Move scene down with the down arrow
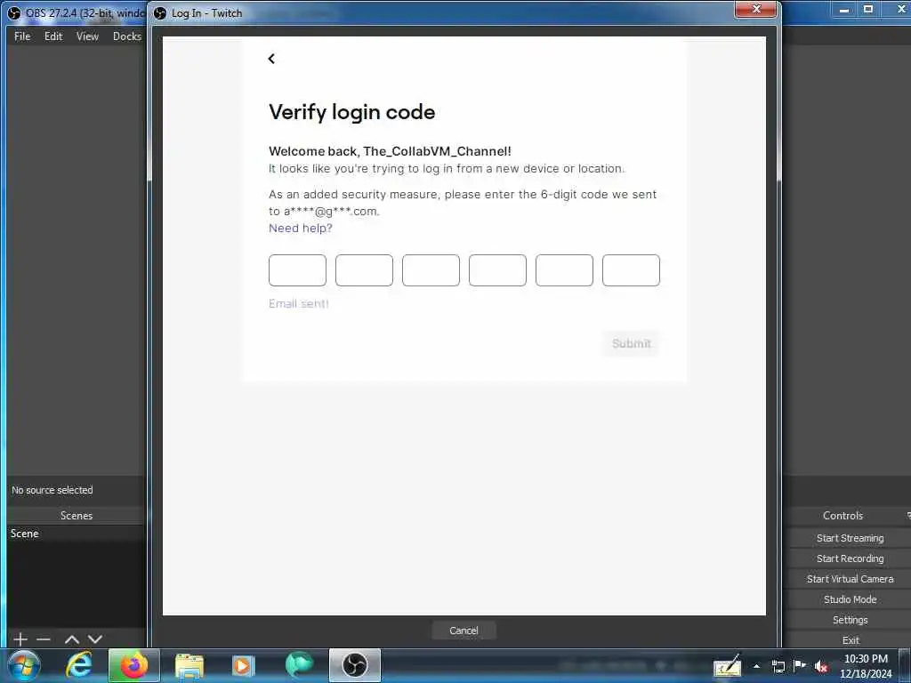Image resolution: width=911 pixels, height=683 pixels. tap(95, 639)
